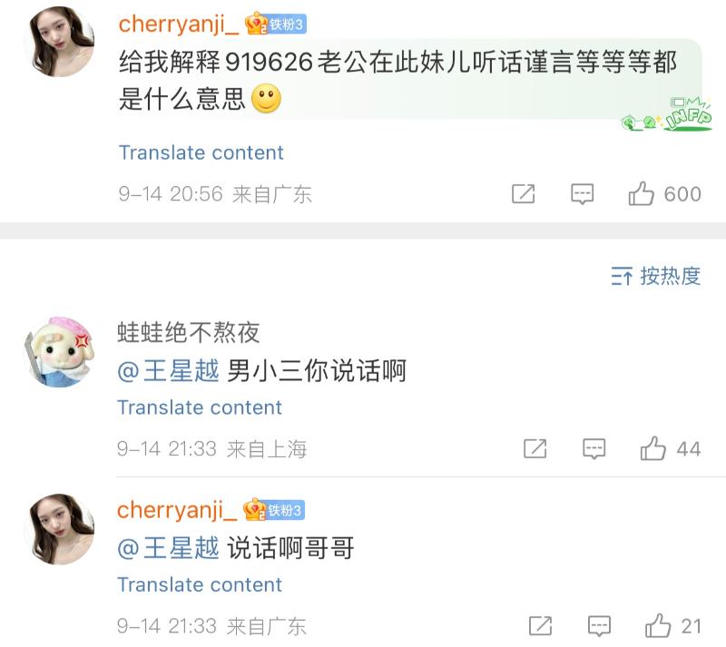Open 蛙蛙绝不熬夜 user profile name
The height and width of the screenshot is (647, 726).
(189, 332)
